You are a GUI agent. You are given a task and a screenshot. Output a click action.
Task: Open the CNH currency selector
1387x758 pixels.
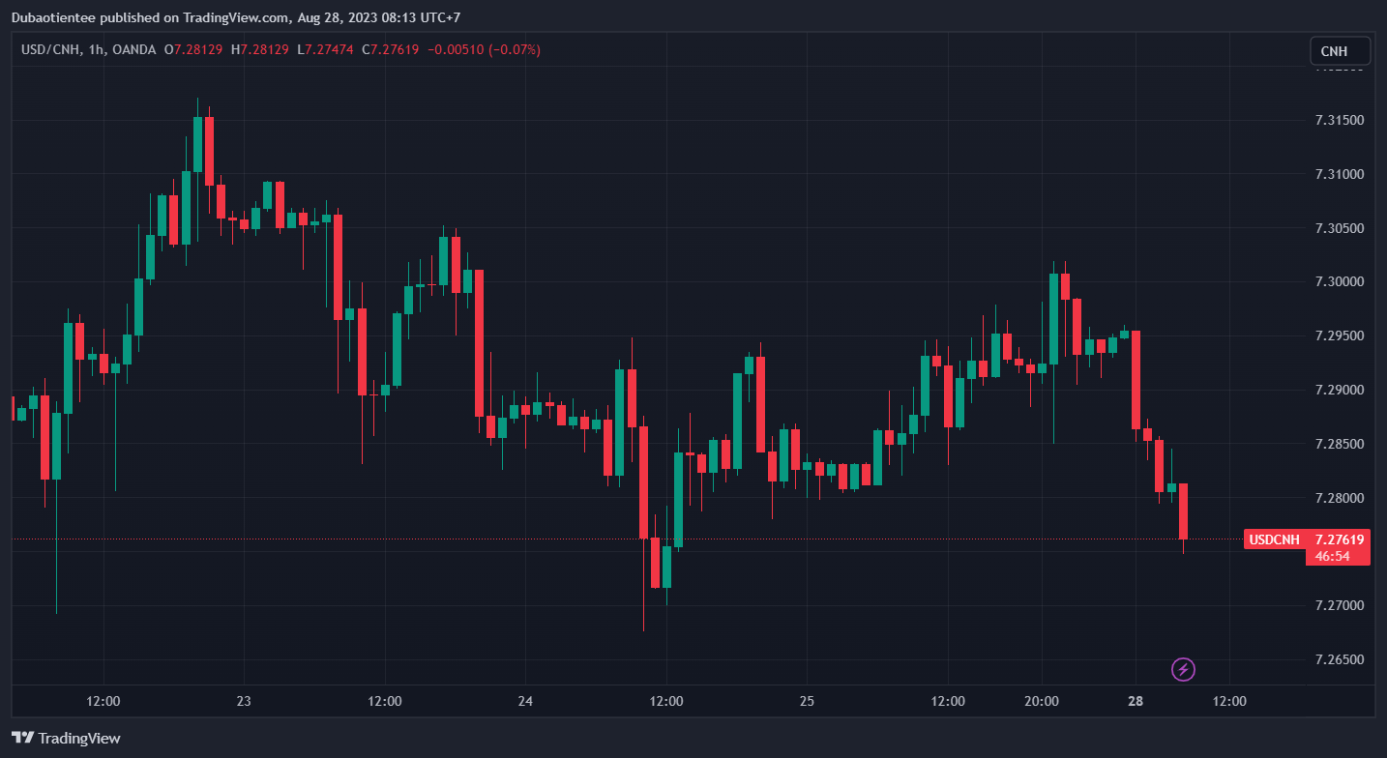(1340, 51)
